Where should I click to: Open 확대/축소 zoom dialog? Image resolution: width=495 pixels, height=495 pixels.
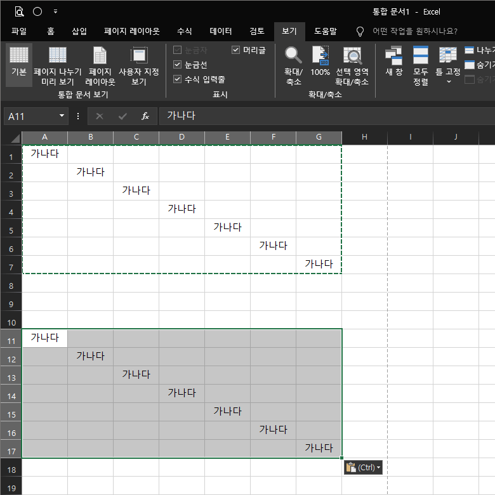tap(293, 65)
